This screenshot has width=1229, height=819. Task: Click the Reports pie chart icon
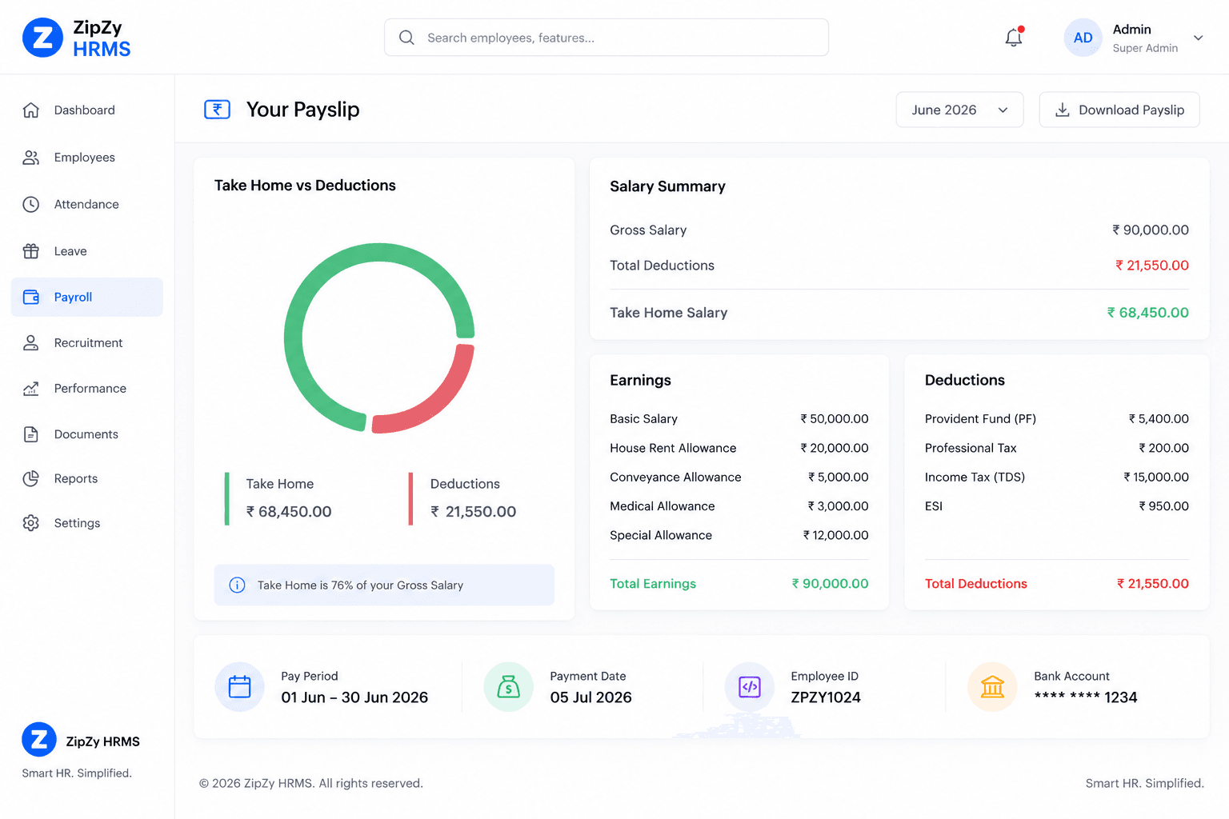(31, 479)
